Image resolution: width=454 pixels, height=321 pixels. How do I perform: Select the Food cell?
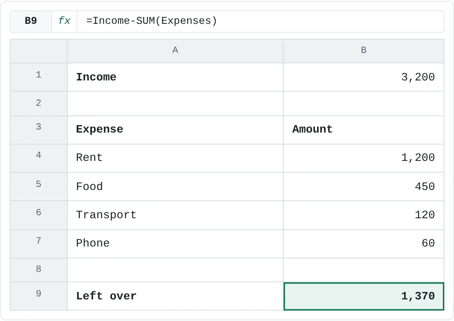pos(175,187)
